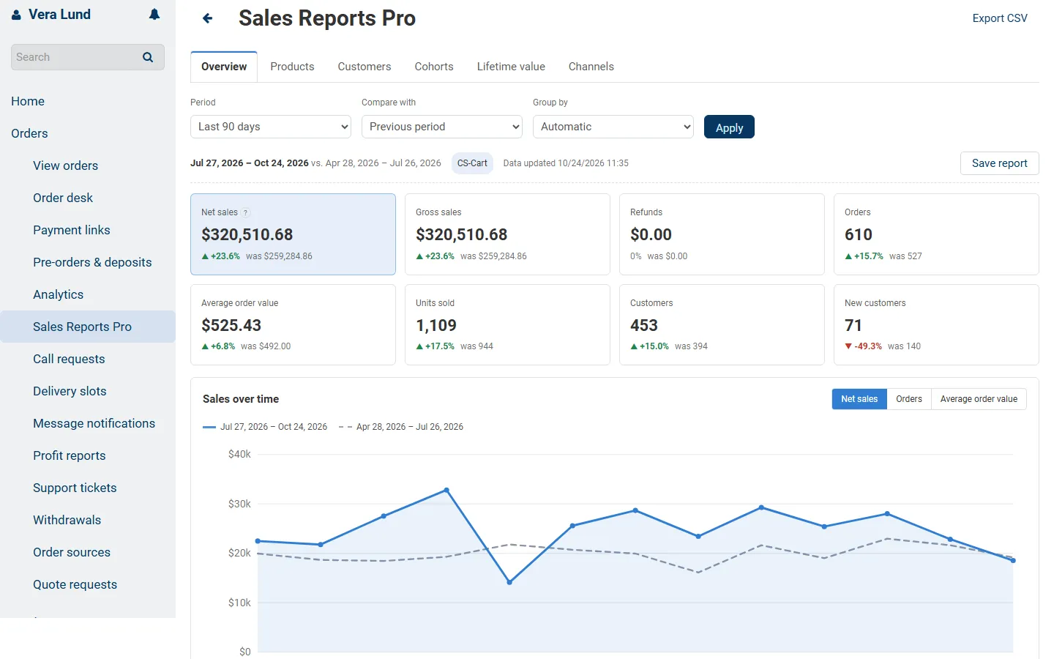The height and width of the screenshot is (659, 1054).
Task: Open the Compare with dropdown
Action: pyautogui.click(x=442, y=127)
